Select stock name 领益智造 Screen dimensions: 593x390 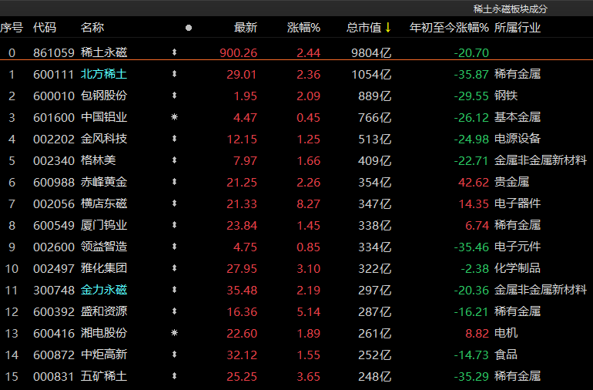pos(104,247)
